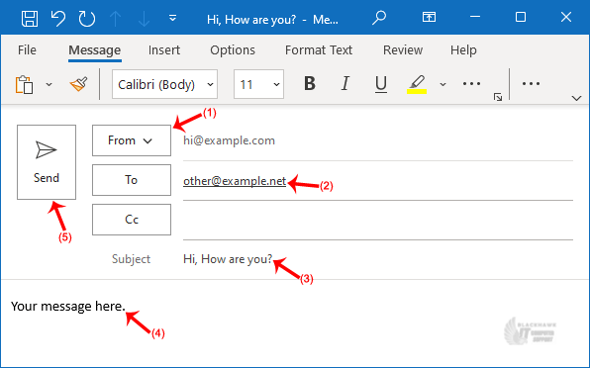Image resolution: width=590 pixels, height=368 pixels.
Task: Click the Paste clipboard icon
Action: pos(25,84)
